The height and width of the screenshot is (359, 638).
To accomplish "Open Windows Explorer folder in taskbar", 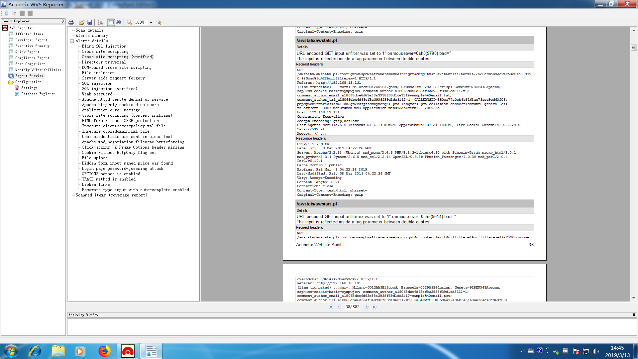I will 58,351.
